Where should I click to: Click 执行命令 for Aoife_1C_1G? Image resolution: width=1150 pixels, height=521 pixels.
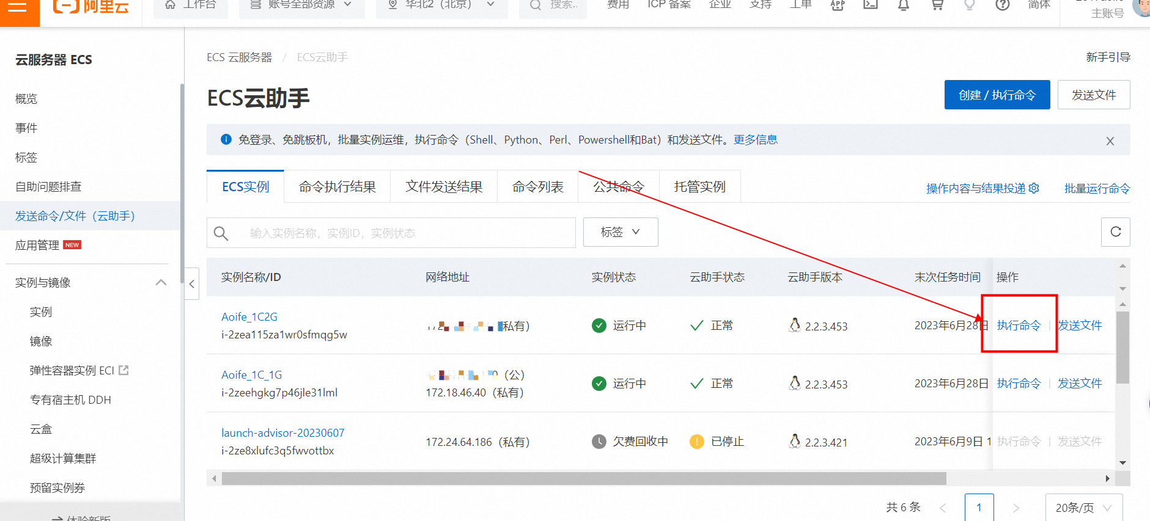tap(1019, 384)
